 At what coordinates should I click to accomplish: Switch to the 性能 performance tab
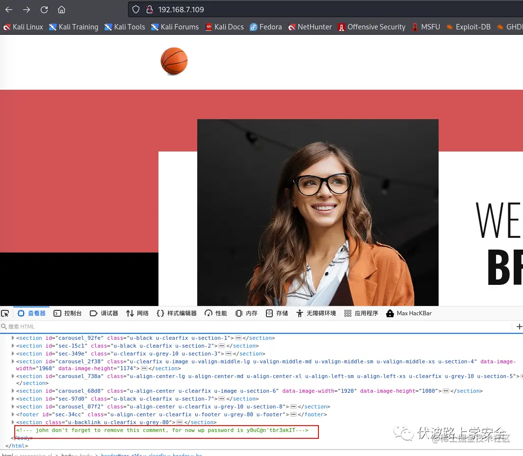point(216,313)
